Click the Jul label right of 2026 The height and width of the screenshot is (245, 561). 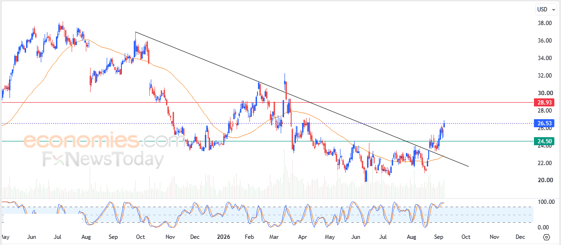pos(383,237)
